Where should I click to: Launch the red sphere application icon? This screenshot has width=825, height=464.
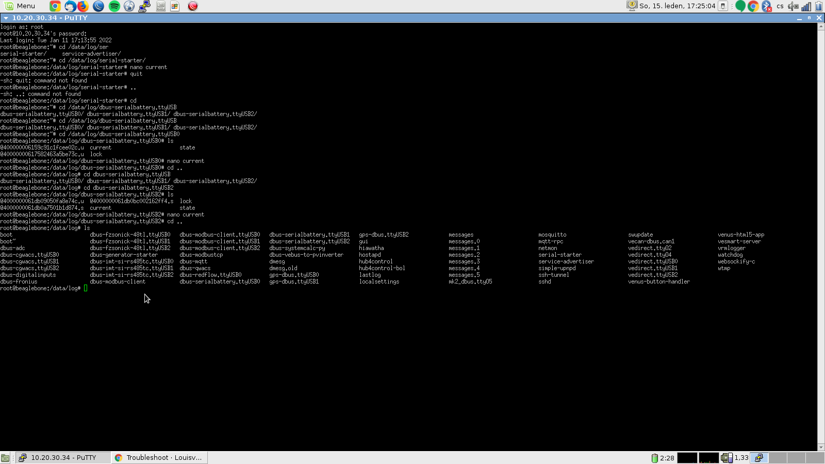[193, 6]
